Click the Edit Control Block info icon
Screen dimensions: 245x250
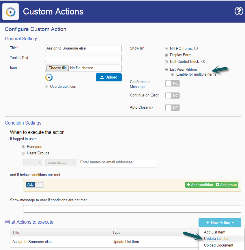click(203, 61)
